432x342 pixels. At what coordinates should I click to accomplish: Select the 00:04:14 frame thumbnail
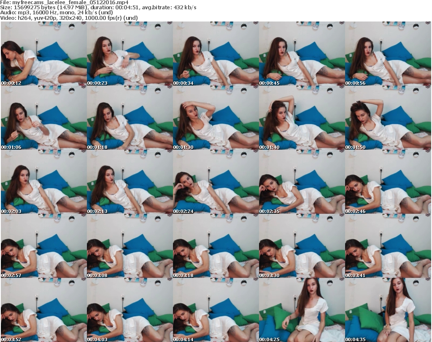pyautogui.click(x=216, y=310)
